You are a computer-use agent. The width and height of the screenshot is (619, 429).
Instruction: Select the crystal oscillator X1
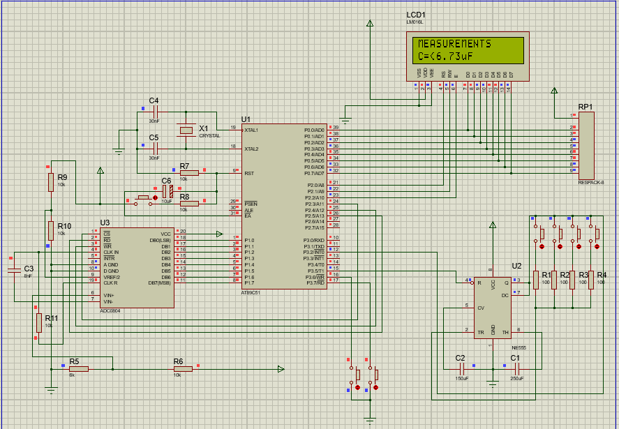coord(186,130)
